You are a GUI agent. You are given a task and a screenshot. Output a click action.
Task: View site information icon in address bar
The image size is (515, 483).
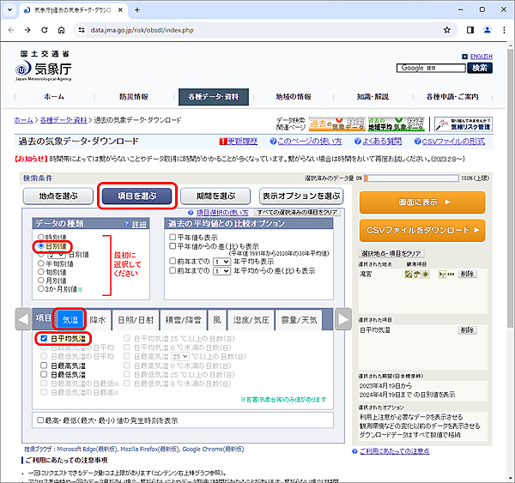pos(82,30)
